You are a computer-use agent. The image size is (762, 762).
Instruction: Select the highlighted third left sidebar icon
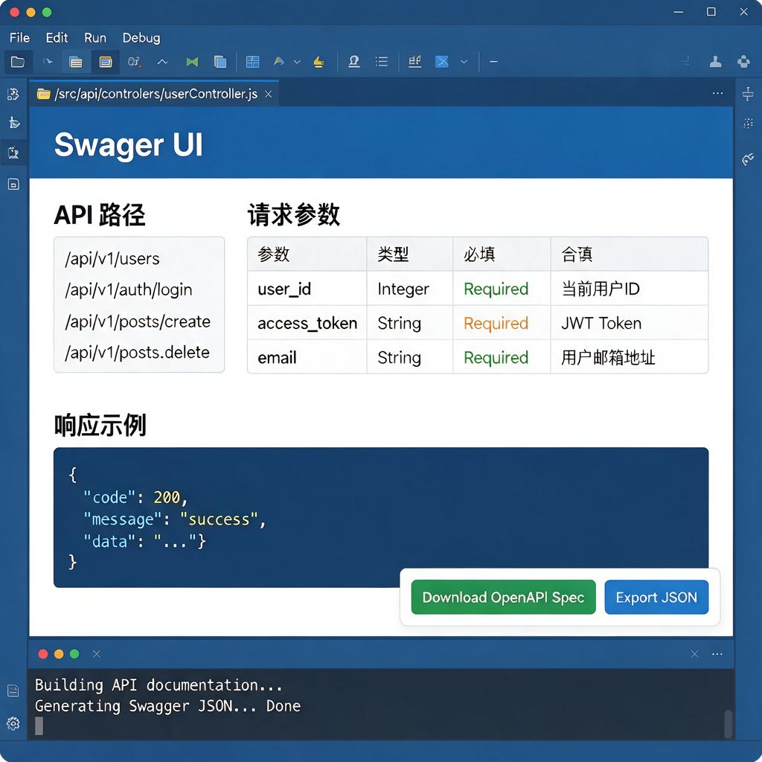[13, 153]
